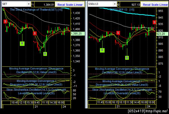
Task: Click the 16:15 time label
Action: click(x=115, y=102)
